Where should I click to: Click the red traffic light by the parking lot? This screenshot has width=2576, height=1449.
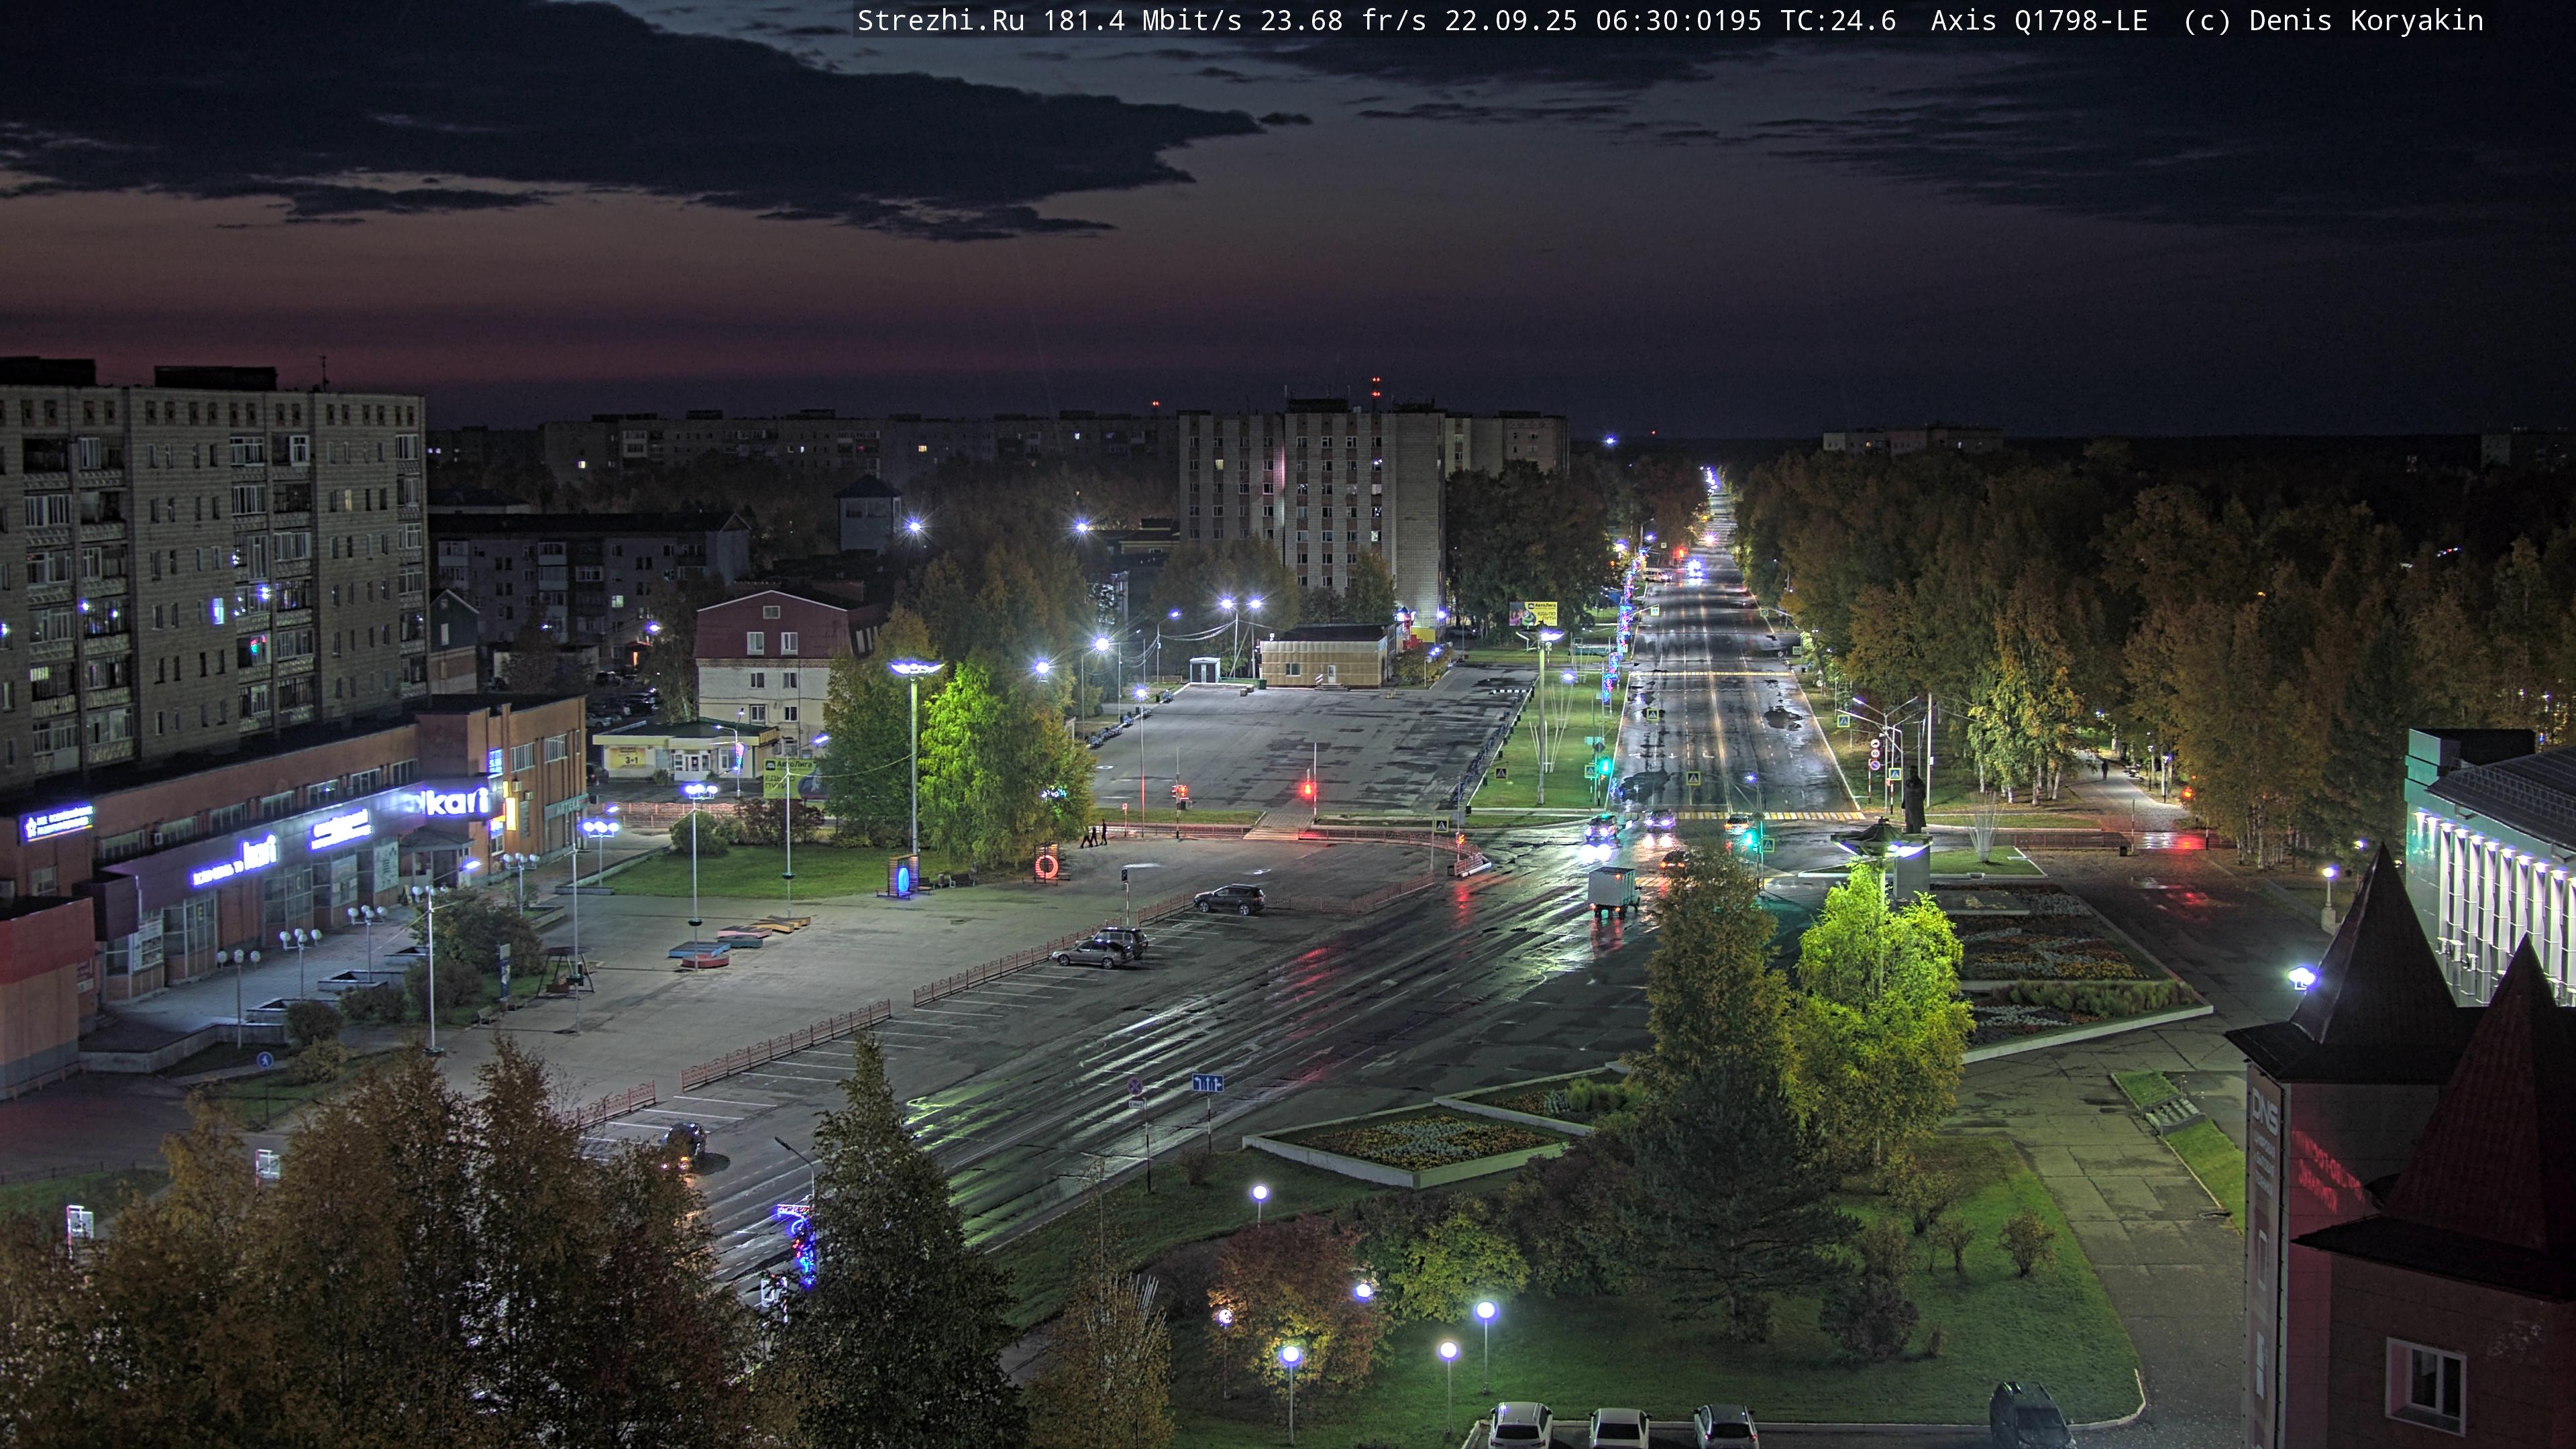[x=1307, y=789]
